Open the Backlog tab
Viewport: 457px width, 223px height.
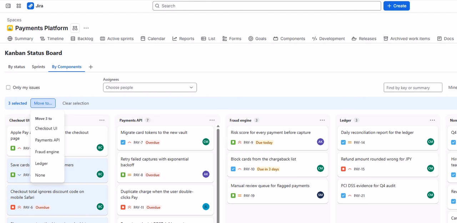click(x=82, y=38)
